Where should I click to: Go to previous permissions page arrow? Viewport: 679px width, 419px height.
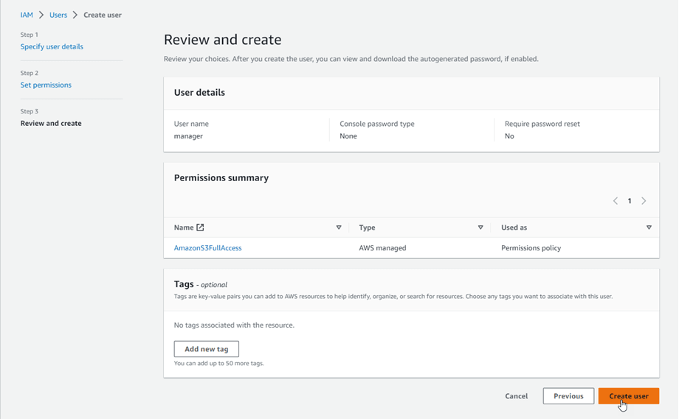[x=616, y=201]
